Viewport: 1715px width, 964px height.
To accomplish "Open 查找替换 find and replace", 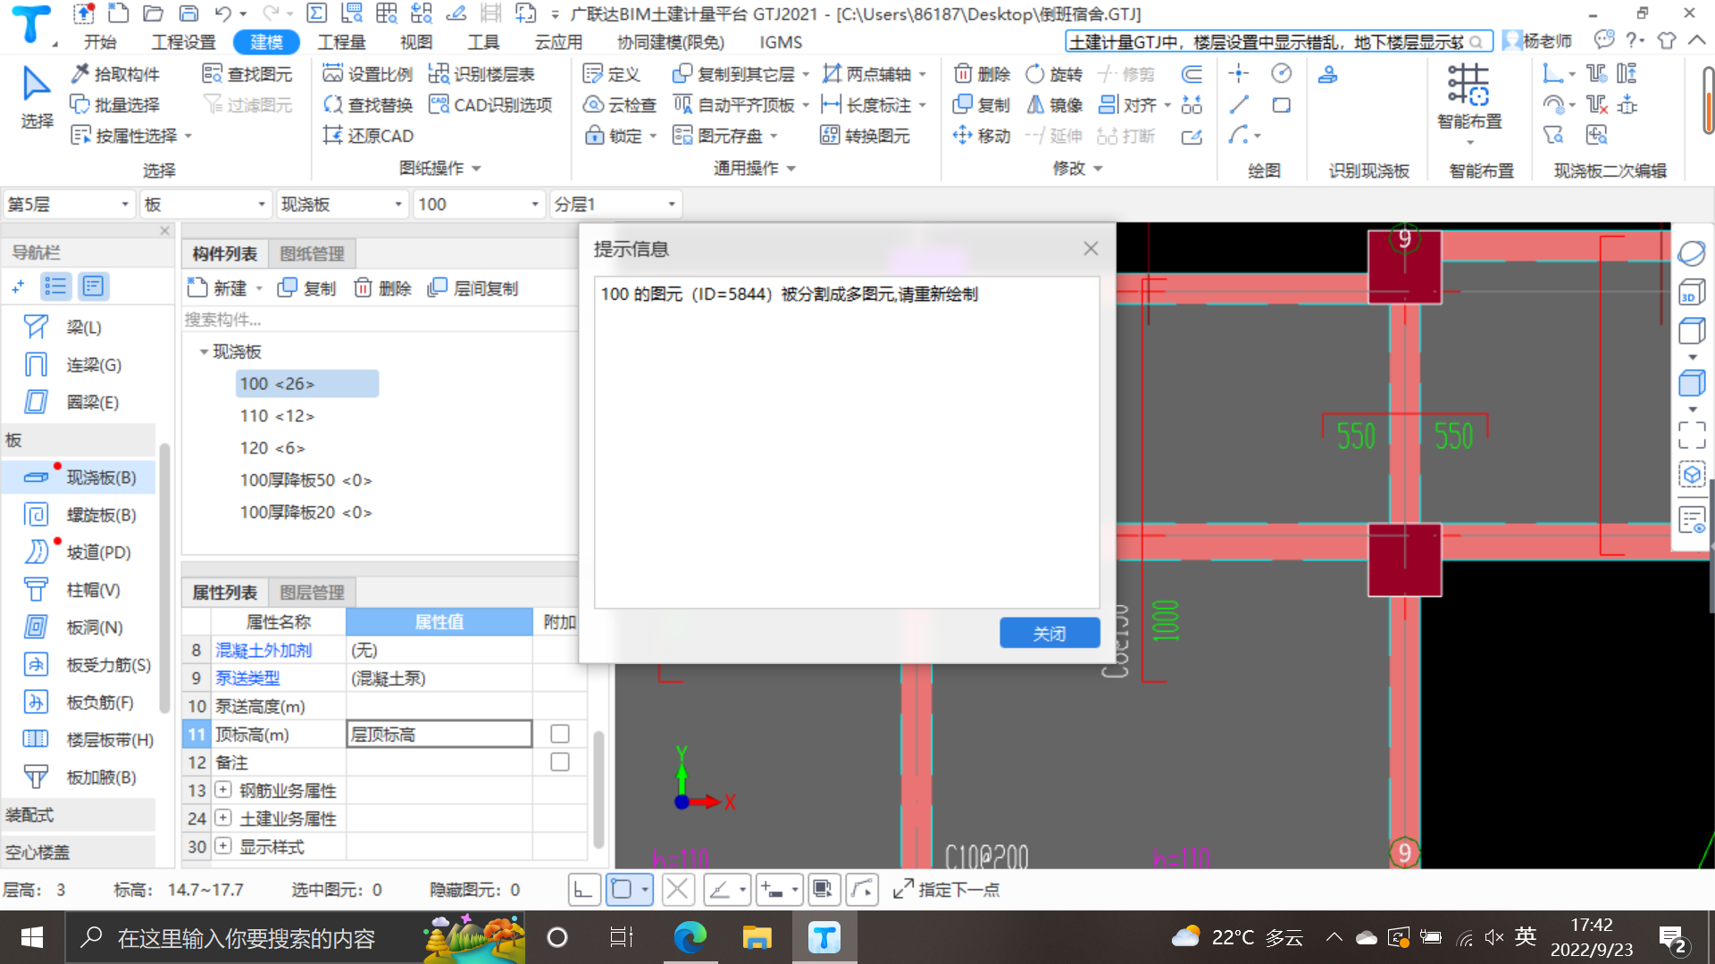I will pyautogui.click(x=367, y=105).
